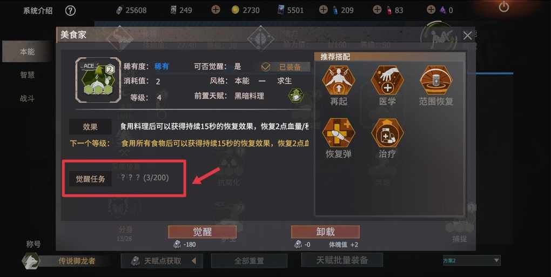Open the 黑暗料理 prerequisite talent icon
The height and width of the screenshot is (277, 551).
tap(296, 96)
